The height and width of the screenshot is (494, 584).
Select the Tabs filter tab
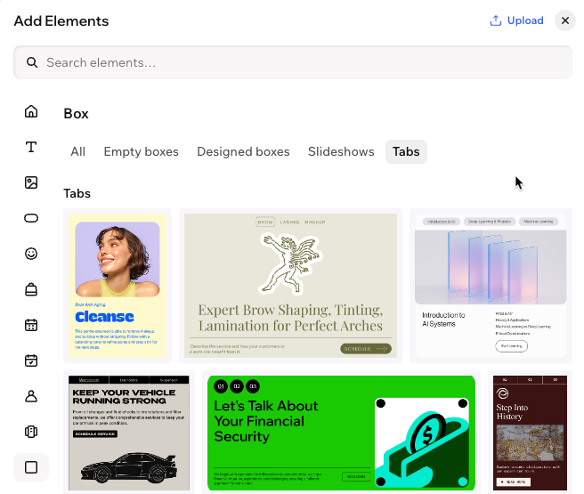[406, 151]
